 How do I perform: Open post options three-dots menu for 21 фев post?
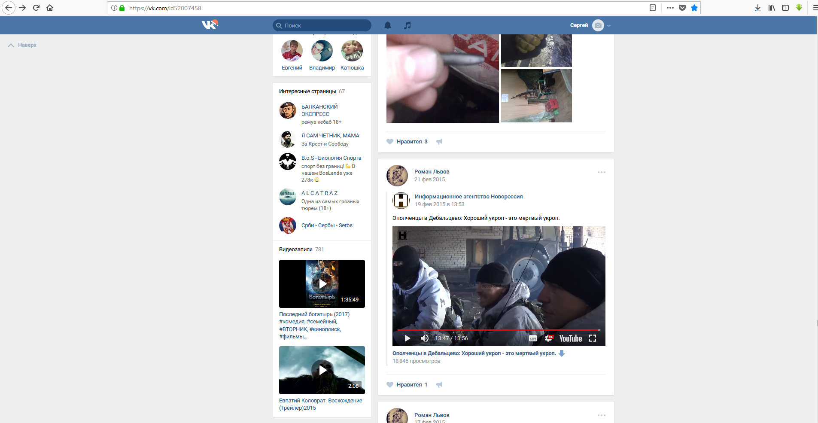(601, 172)
